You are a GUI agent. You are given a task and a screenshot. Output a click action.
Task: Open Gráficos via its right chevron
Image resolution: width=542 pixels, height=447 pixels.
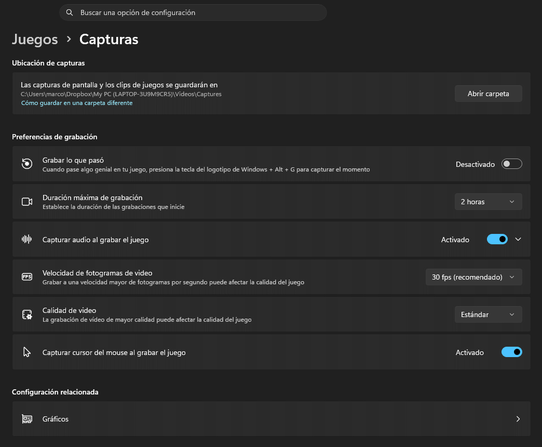point(518,419)
